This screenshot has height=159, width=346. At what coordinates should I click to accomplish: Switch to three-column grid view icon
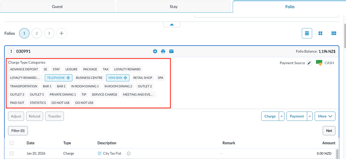(x=334, y=33)
